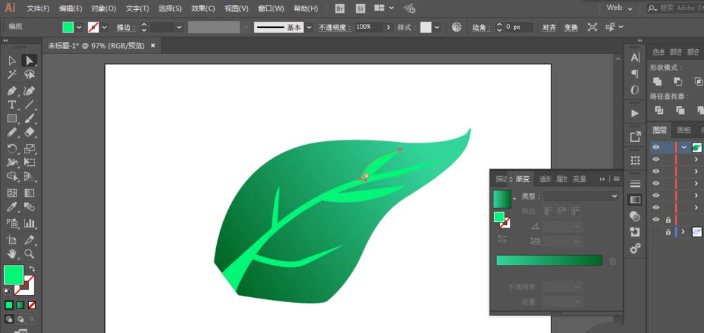
Task: Select the Eyedropper tool
Action: [12, 207]
